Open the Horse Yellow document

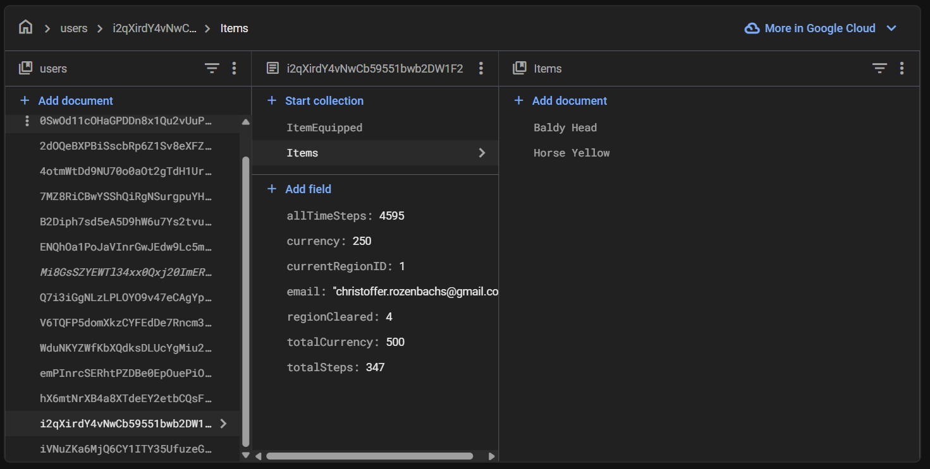pyautogui.click(x=572, y=153)
